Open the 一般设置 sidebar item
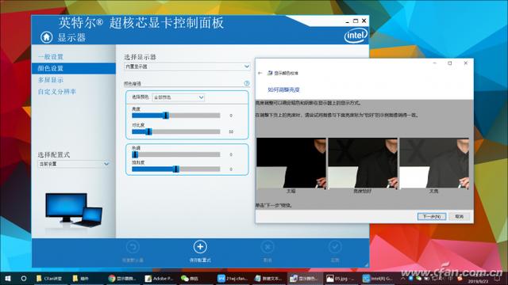This screenshot has height=285, width=508. (x=51, y=57)
